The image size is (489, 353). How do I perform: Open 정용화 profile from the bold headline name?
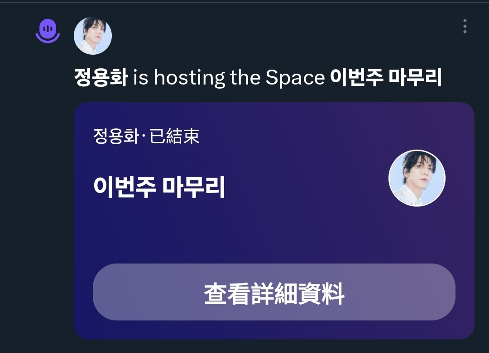point(101,77)
